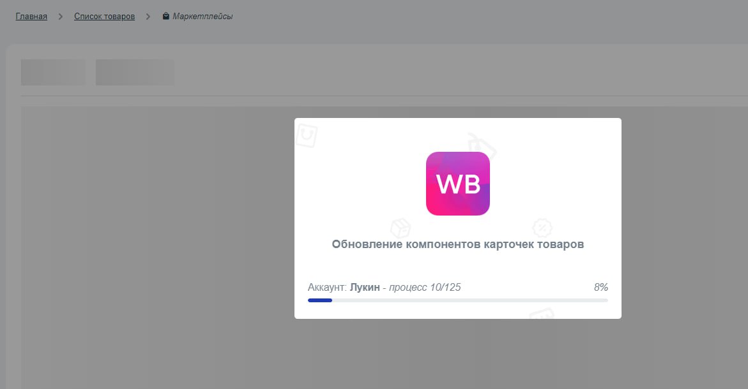748x389 pixels.
Task: Click the 'процесс 10/125' status text
Action: click(x=425, y=287)
